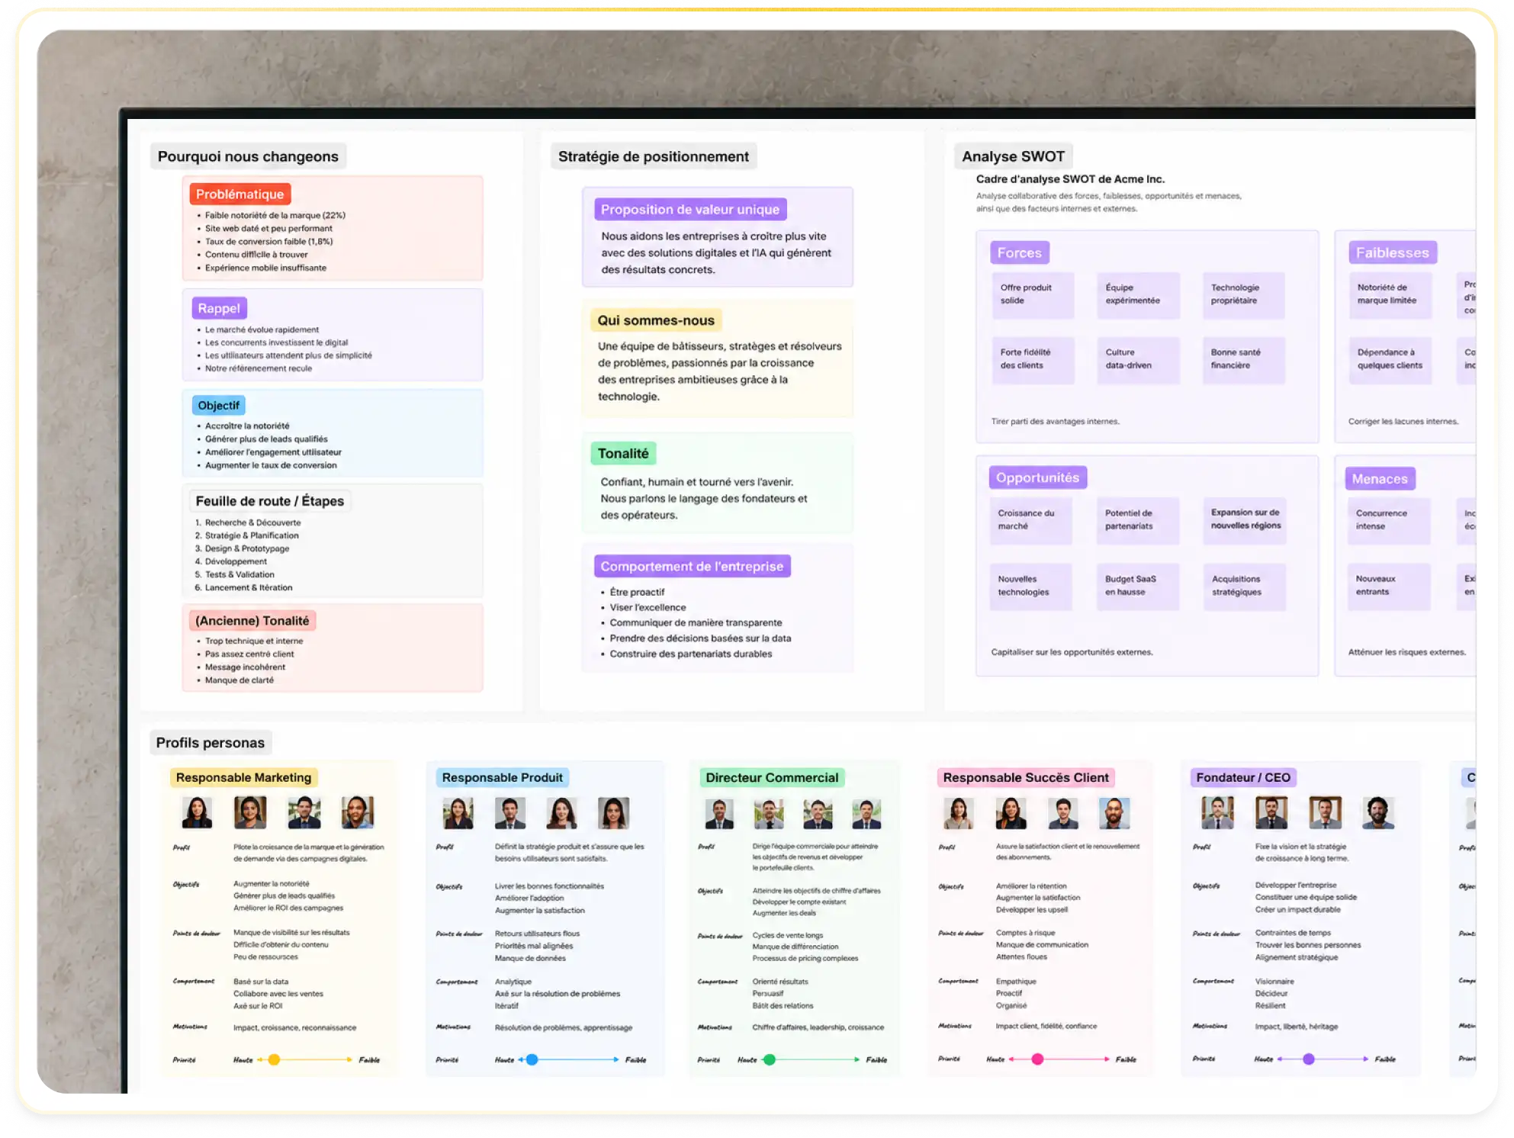Select "Impact, croissance, reconnaissance" motivations text
The width and height of the screenshot is (1514, 1138).
pyautogui.click(x=294, y=1028)
